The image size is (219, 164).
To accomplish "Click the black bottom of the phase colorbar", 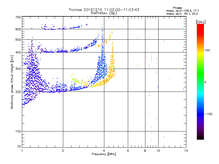I will click(x=200, y=137).
